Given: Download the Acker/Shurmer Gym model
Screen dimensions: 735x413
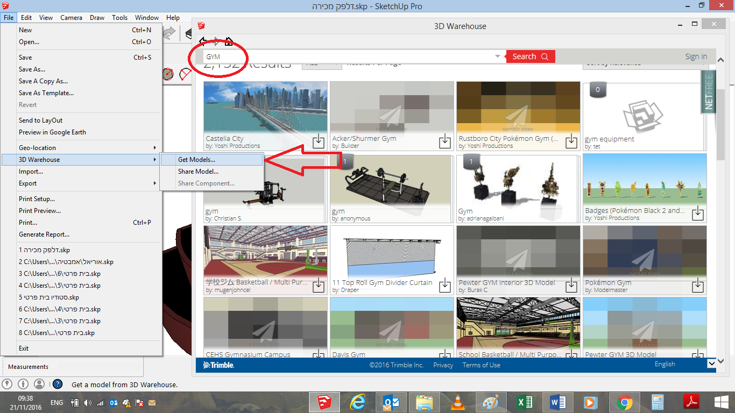Looking at the screenshot, I should (445, 141).
